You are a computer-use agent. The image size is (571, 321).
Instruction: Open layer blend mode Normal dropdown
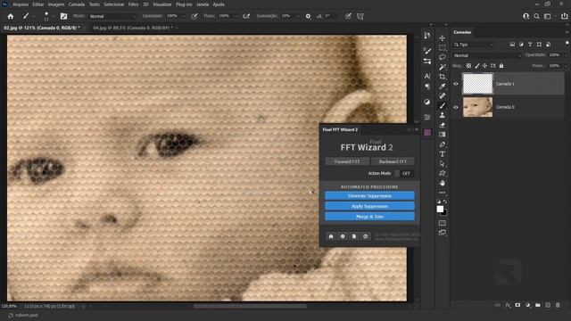click(487, 55)
